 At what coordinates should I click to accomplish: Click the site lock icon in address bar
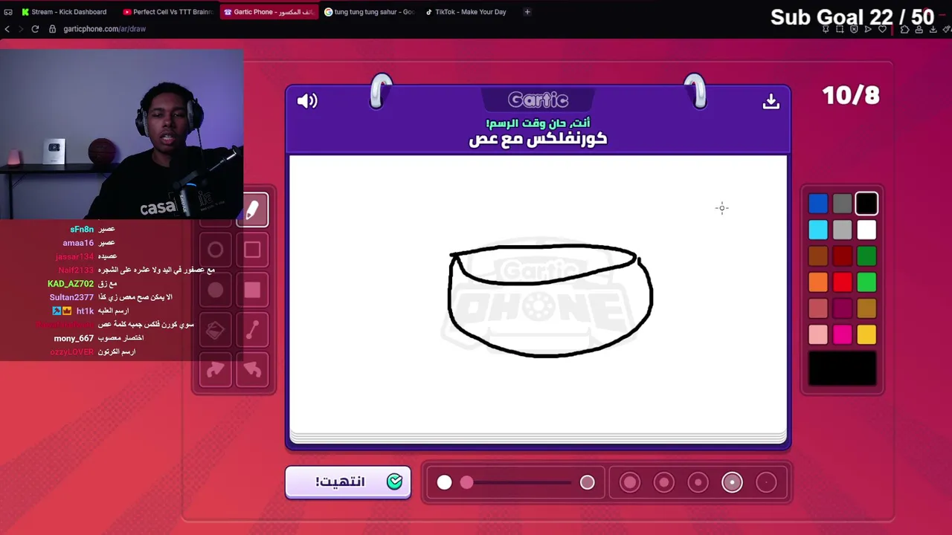[52, 29]
